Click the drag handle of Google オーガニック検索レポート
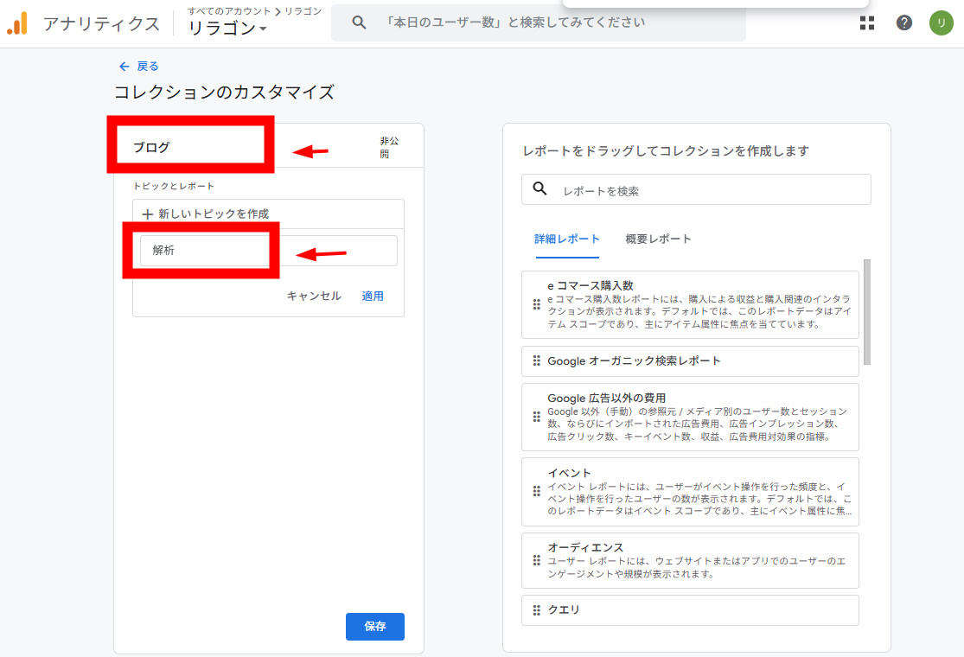The image size is (964, 657). (x=537, y=360)
